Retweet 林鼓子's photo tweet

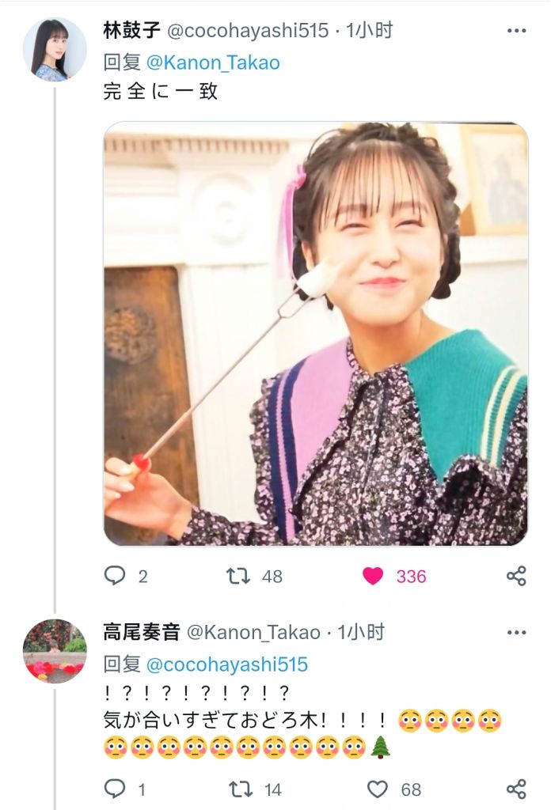pyautogui.click(x=238, y=576)
